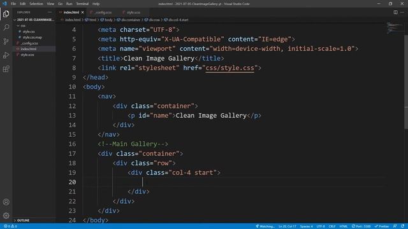
Task: Open the View menu
Action: pos(50,4)
